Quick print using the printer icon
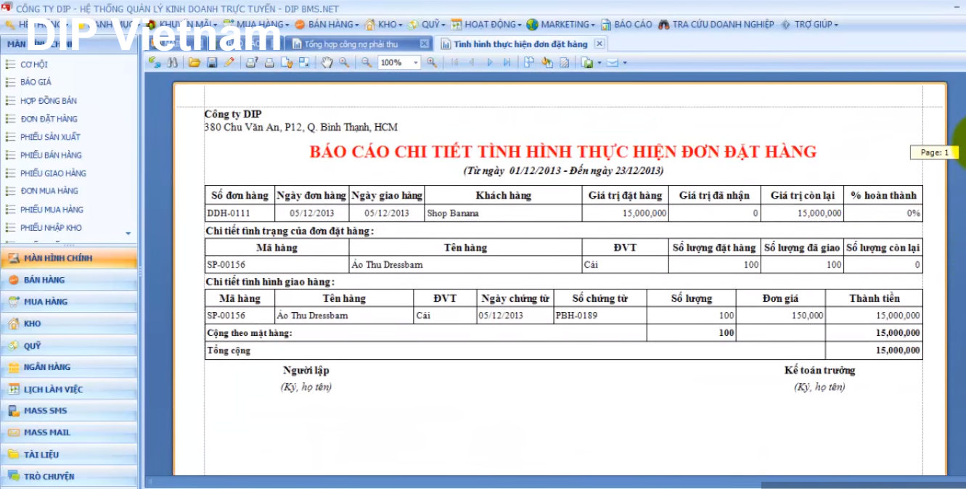966x489 pixels. [x=269, y=62]
